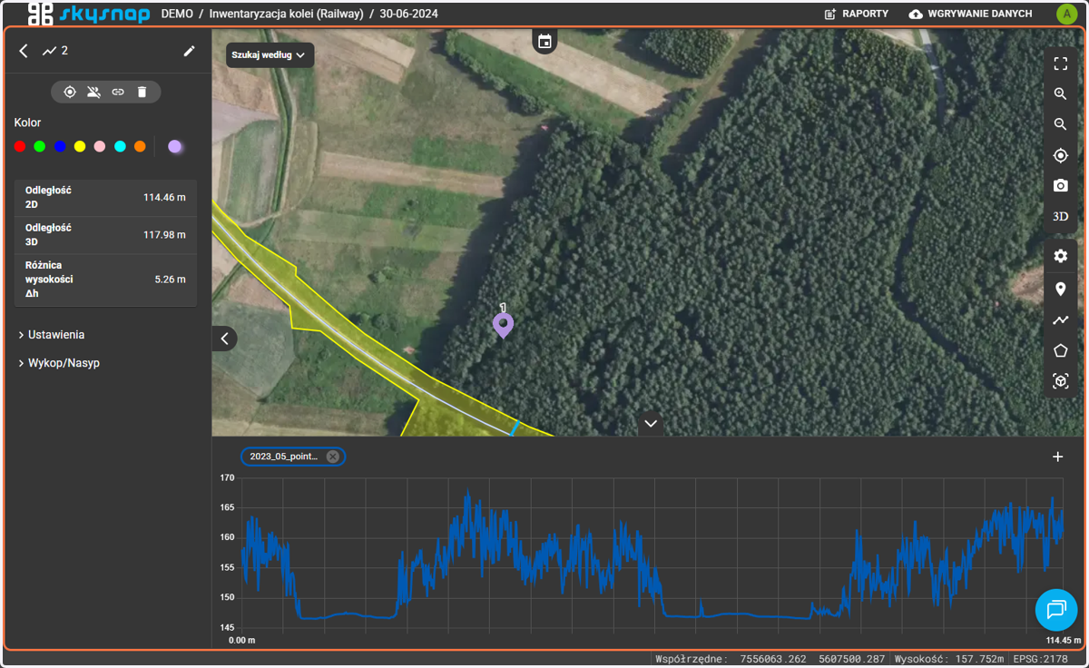Screen dimensions: 1089x668
Task: Choose the blue color swatch
Action: (60, 146)
